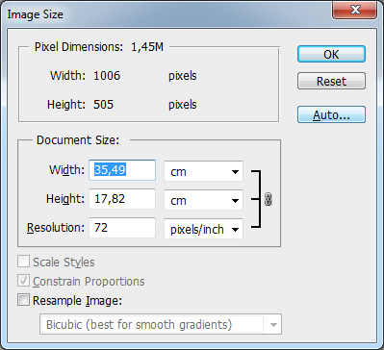Confirm the dialog with OK

[331, 54]
